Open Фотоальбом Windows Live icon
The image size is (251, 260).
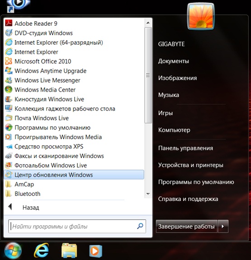tap(9, 165)
